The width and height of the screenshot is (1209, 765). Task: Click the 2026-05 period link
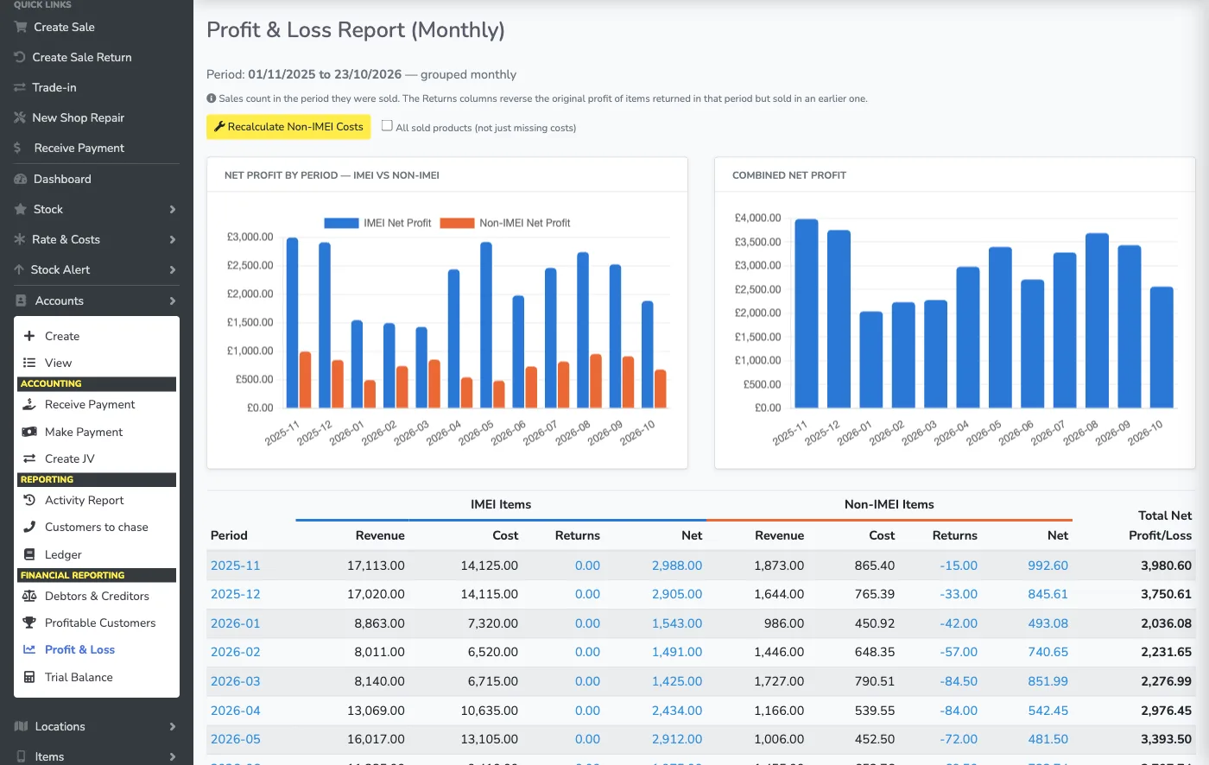click(235, 739)
